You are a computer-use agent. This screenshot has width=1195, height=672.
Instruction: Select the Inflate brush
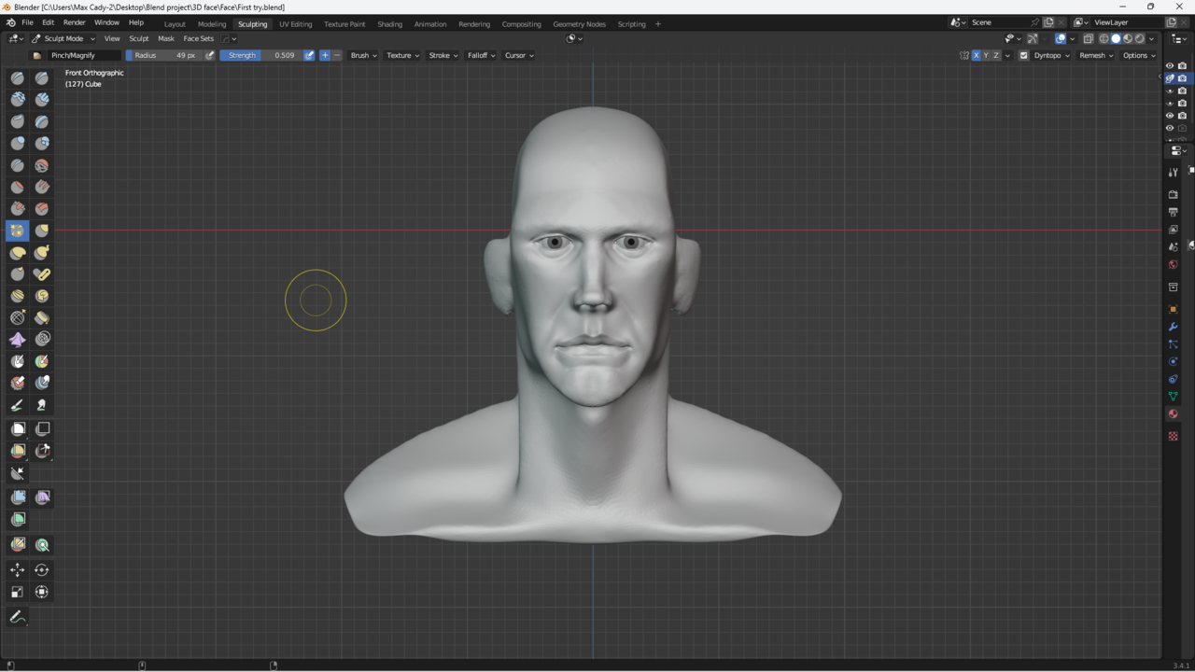tap(18, 143)
